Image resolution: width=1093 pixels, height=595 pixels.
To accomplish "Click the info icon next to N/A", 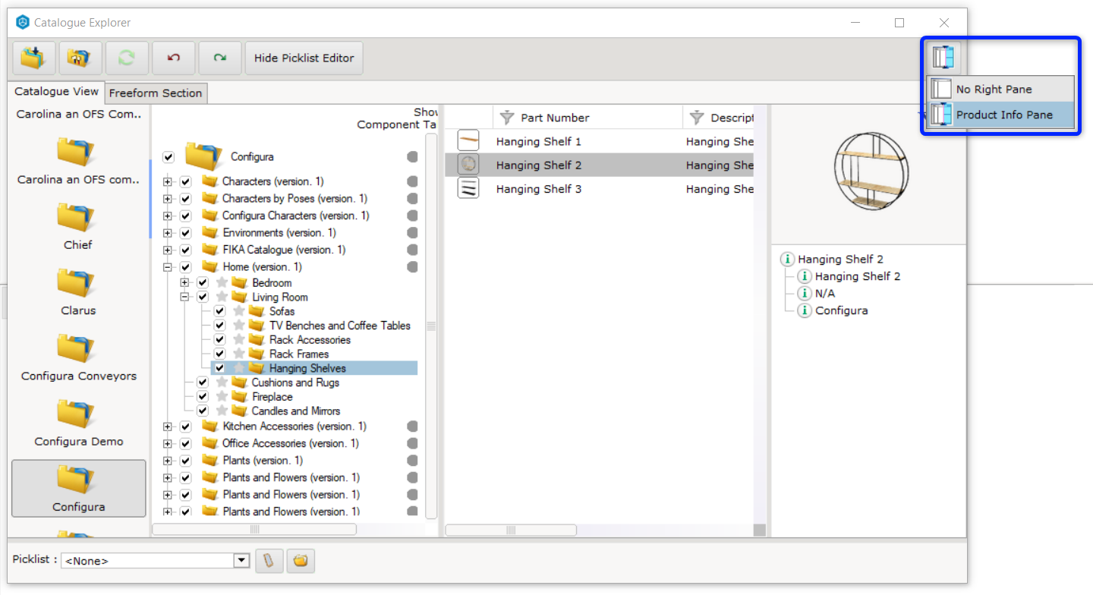I will [805, 293].
